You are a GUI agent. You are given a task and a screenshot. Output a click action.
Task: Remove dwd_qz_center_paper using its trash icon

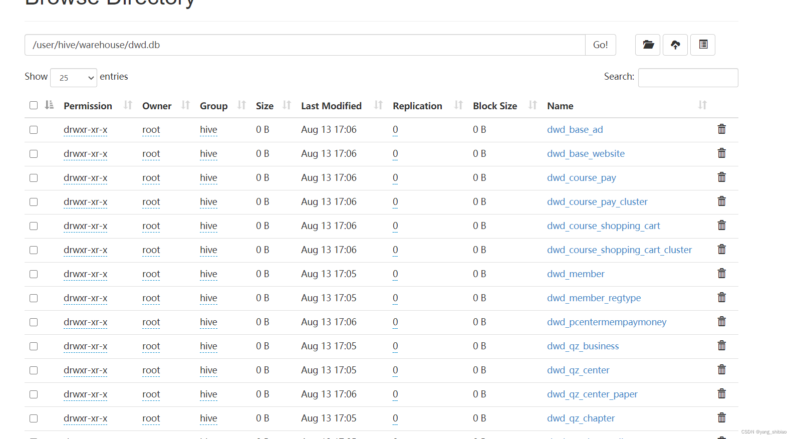coord(721,394)
